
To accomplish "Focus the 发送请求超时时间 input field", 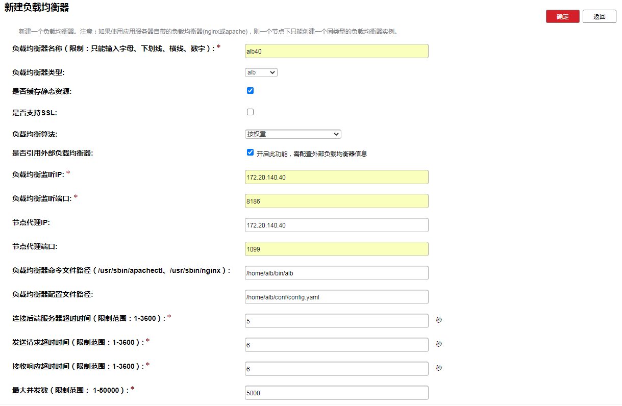I will click(336, 345).
